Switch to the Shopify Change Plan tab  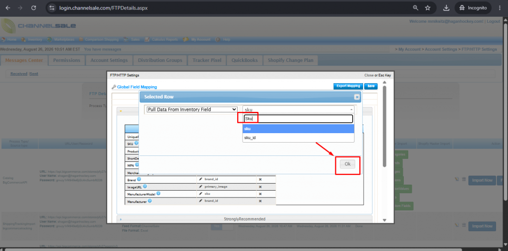290,60
